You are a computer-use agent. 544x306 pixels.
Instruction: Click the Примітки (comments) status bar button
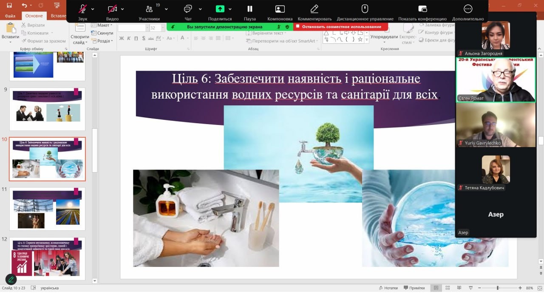[x=414, y=288]
